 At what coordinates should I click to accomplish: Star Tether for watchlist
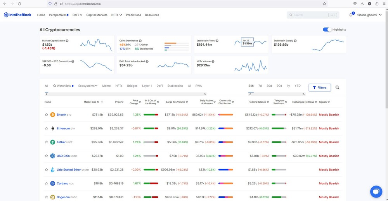[46, 142]
